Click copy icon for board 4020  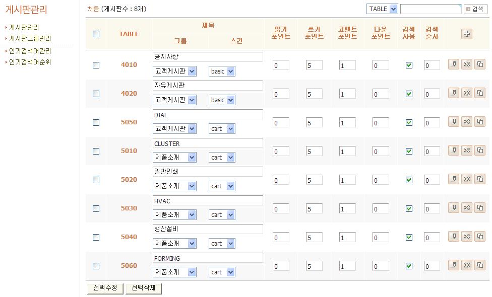pyautogui.click(x=480, y=93)
